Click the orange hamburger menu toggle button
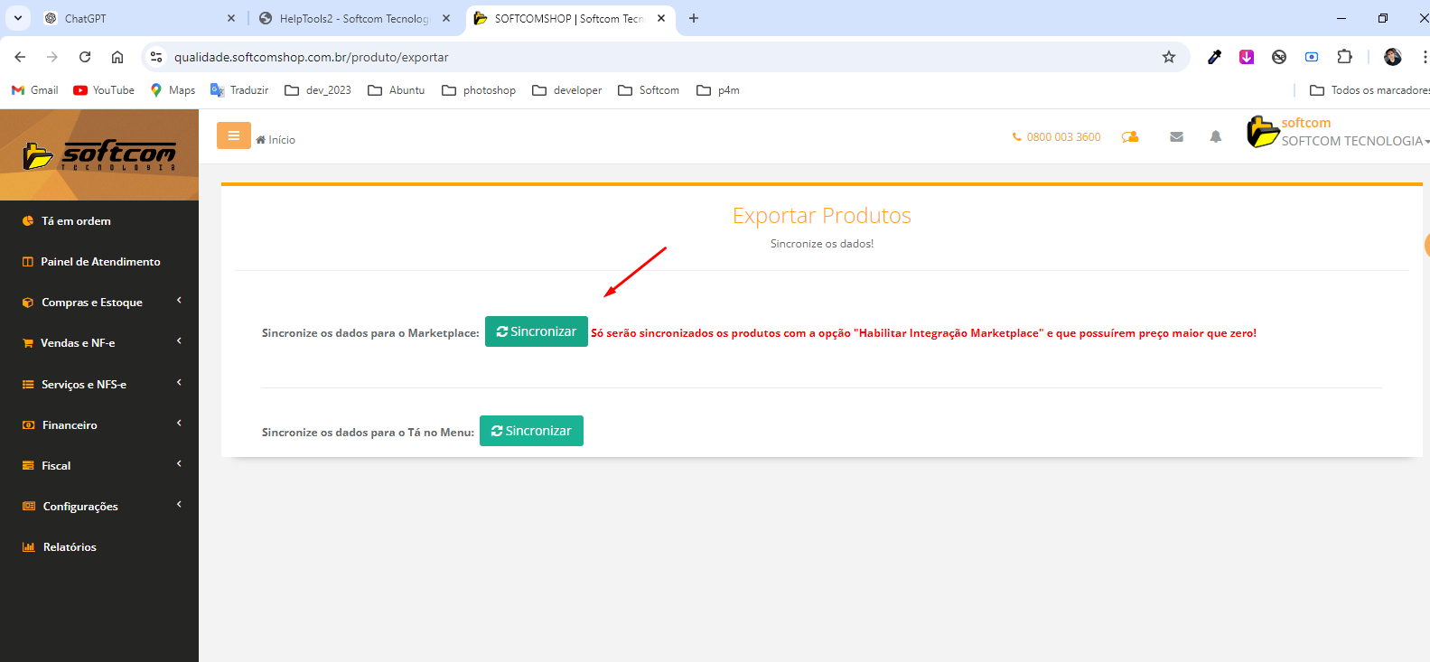Screen dimensions: 1430x662 point(233,135)
